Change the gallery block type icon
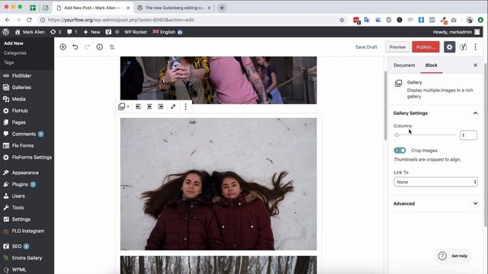Viewport: 488px width, 274px height. (124, 107)
